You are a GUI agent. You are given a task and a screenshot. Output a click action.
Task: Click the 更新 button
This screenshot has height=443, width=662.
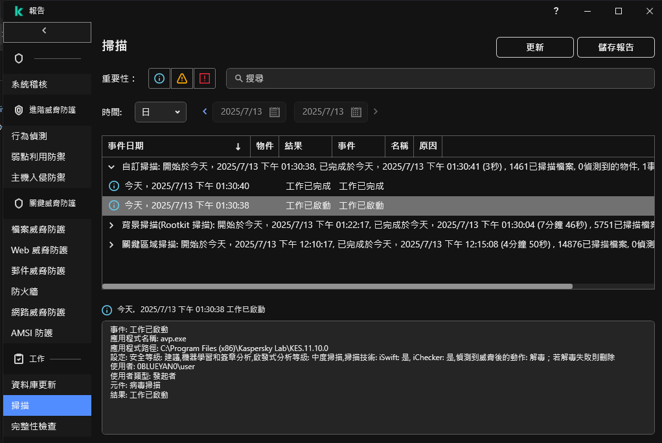(x=534, y=47)
